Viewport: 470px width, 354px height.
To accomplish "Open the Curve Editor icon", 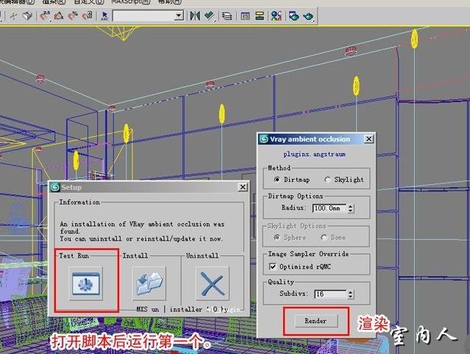I will coord(245,15).
